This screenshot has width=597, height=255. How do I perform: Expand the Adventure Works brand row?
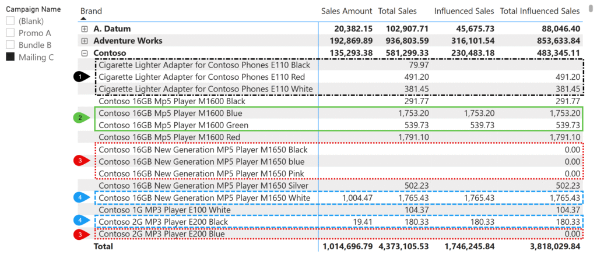(x=85, y=41)
